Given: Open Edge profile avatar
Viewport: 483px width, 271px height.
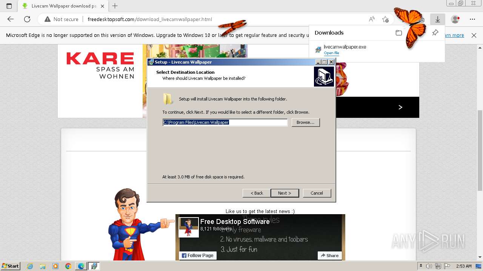Looking at the screenshot, I should pos(455,19).
